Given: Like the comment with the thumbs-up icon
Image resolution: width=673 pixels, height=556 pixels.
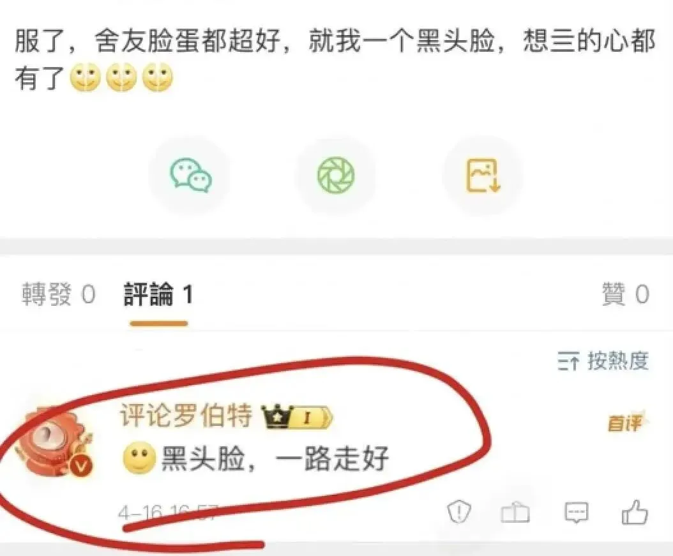Looking at the screenshot, I should click(635, 512).
